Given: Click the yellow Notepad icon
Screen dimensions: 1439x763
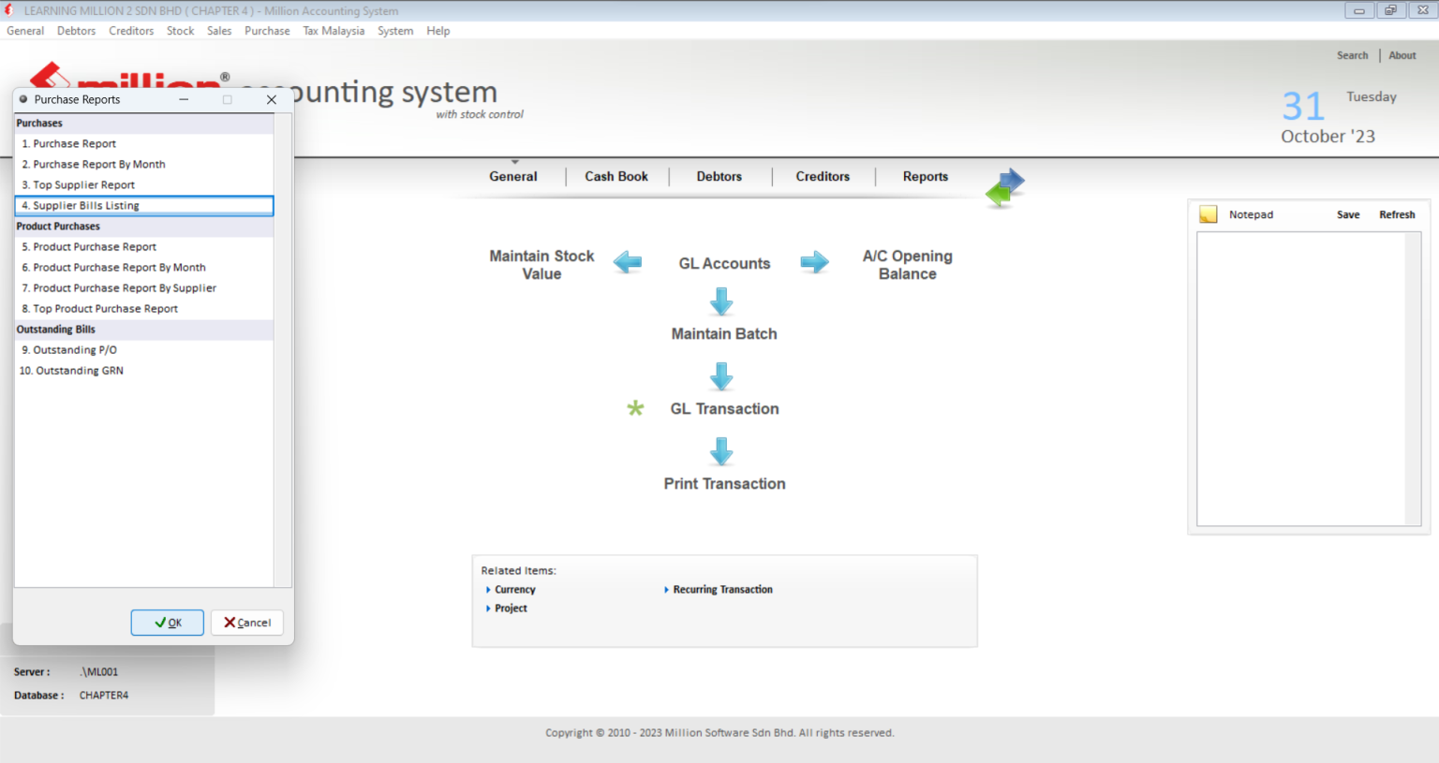Looking at the screenshot, I should 1209,214.
